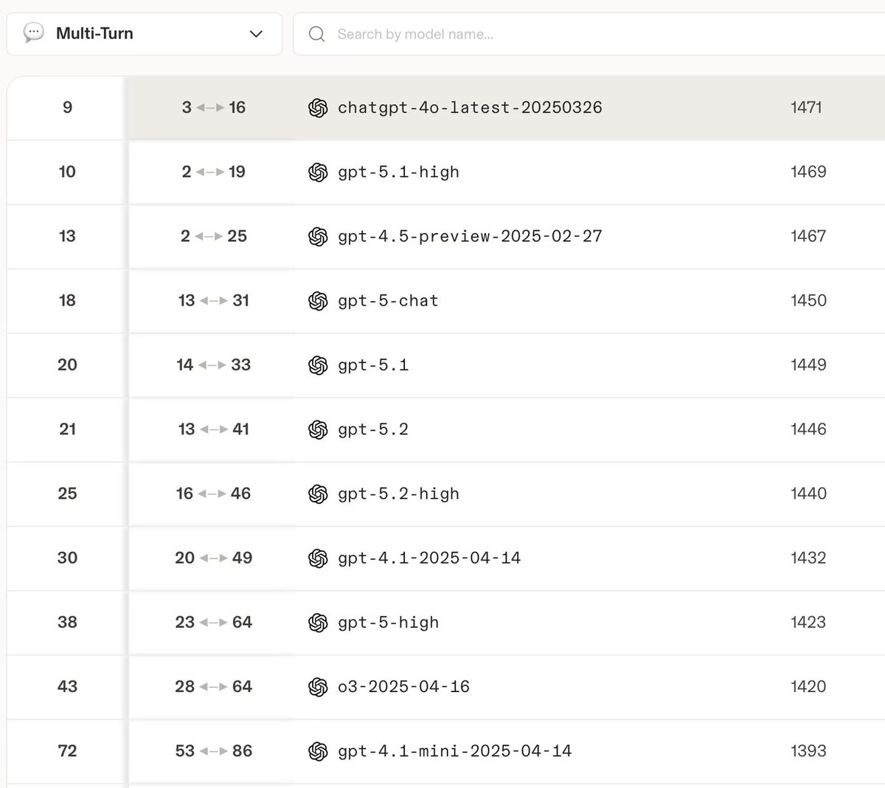Click OpenAI logo beside gpt-4.1-mini-2025-04-14
885x788 pixels.
(x=318, y=751)
